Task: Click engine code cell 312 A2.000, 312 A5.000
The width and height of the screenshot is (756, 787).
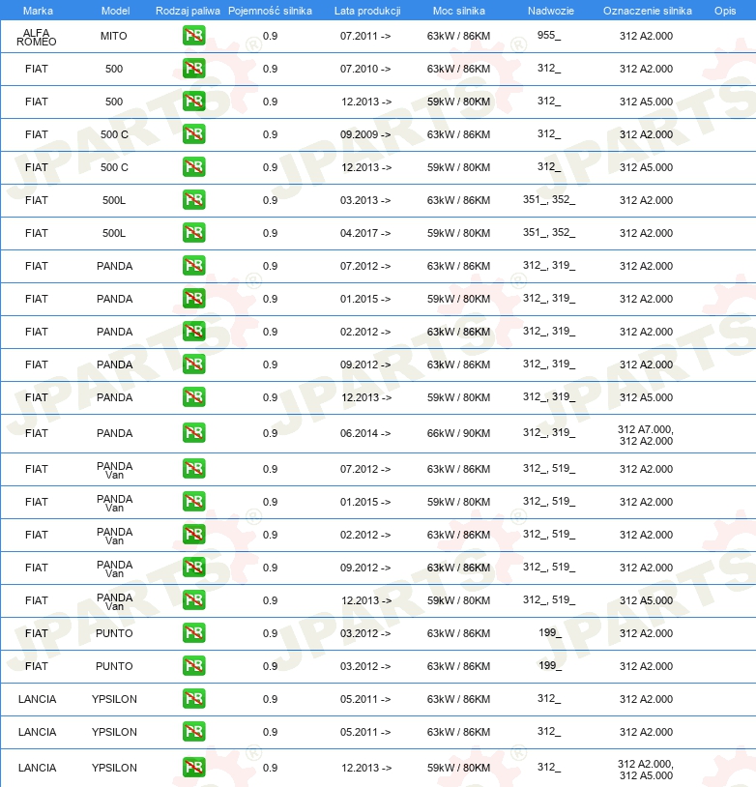Action: pos(646,770)
